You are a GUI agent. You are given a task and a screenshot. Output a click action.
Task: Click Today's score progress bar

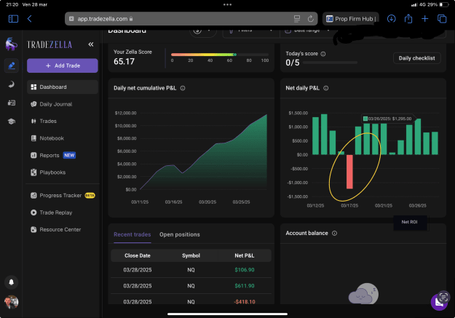tap(330, 63)
